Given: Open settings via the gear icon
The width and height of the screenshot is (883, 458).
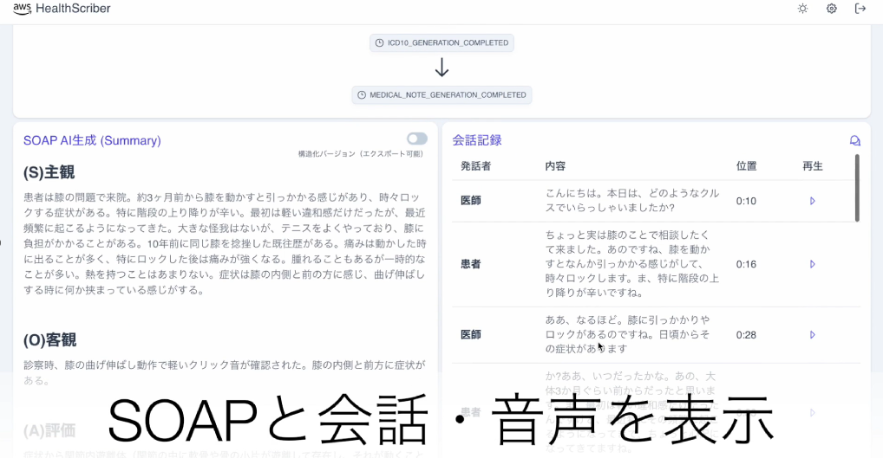Looking at the screenshot, I should 832,9.
